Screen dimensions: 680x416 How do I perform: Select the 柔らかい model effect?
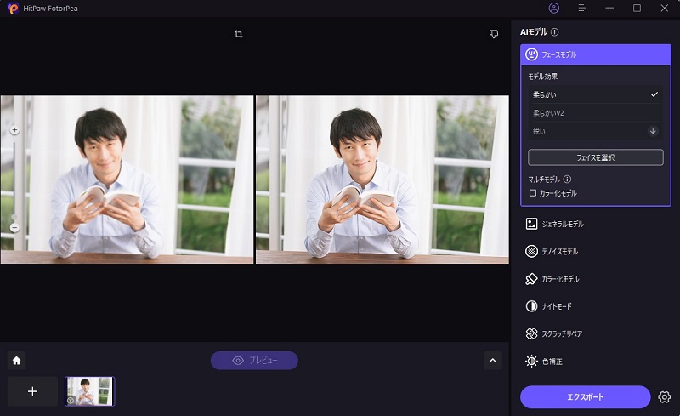594,94
